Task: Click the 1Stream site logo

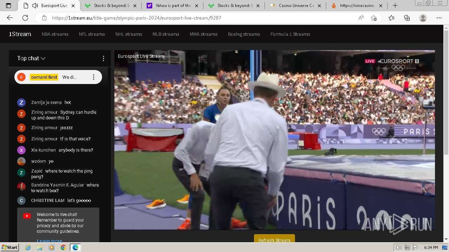Action: click(x=20, y=34)
